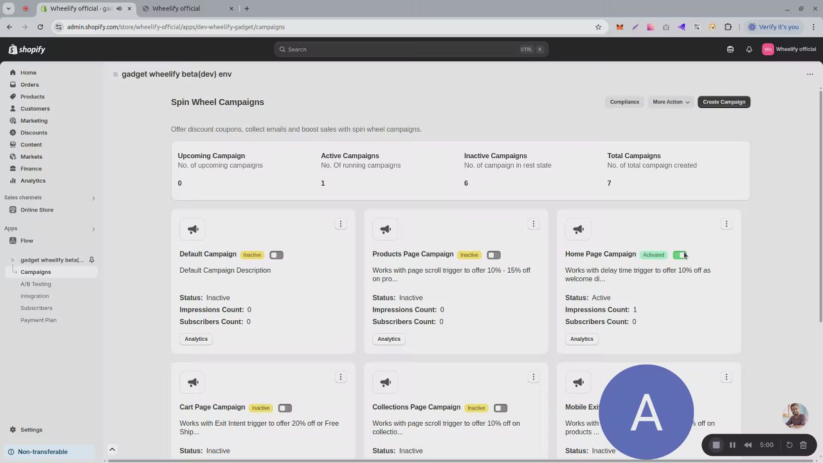Stop the screen recording
This screenshot has width=823, height=463.
pyautogui.click(x=716, y=445)
